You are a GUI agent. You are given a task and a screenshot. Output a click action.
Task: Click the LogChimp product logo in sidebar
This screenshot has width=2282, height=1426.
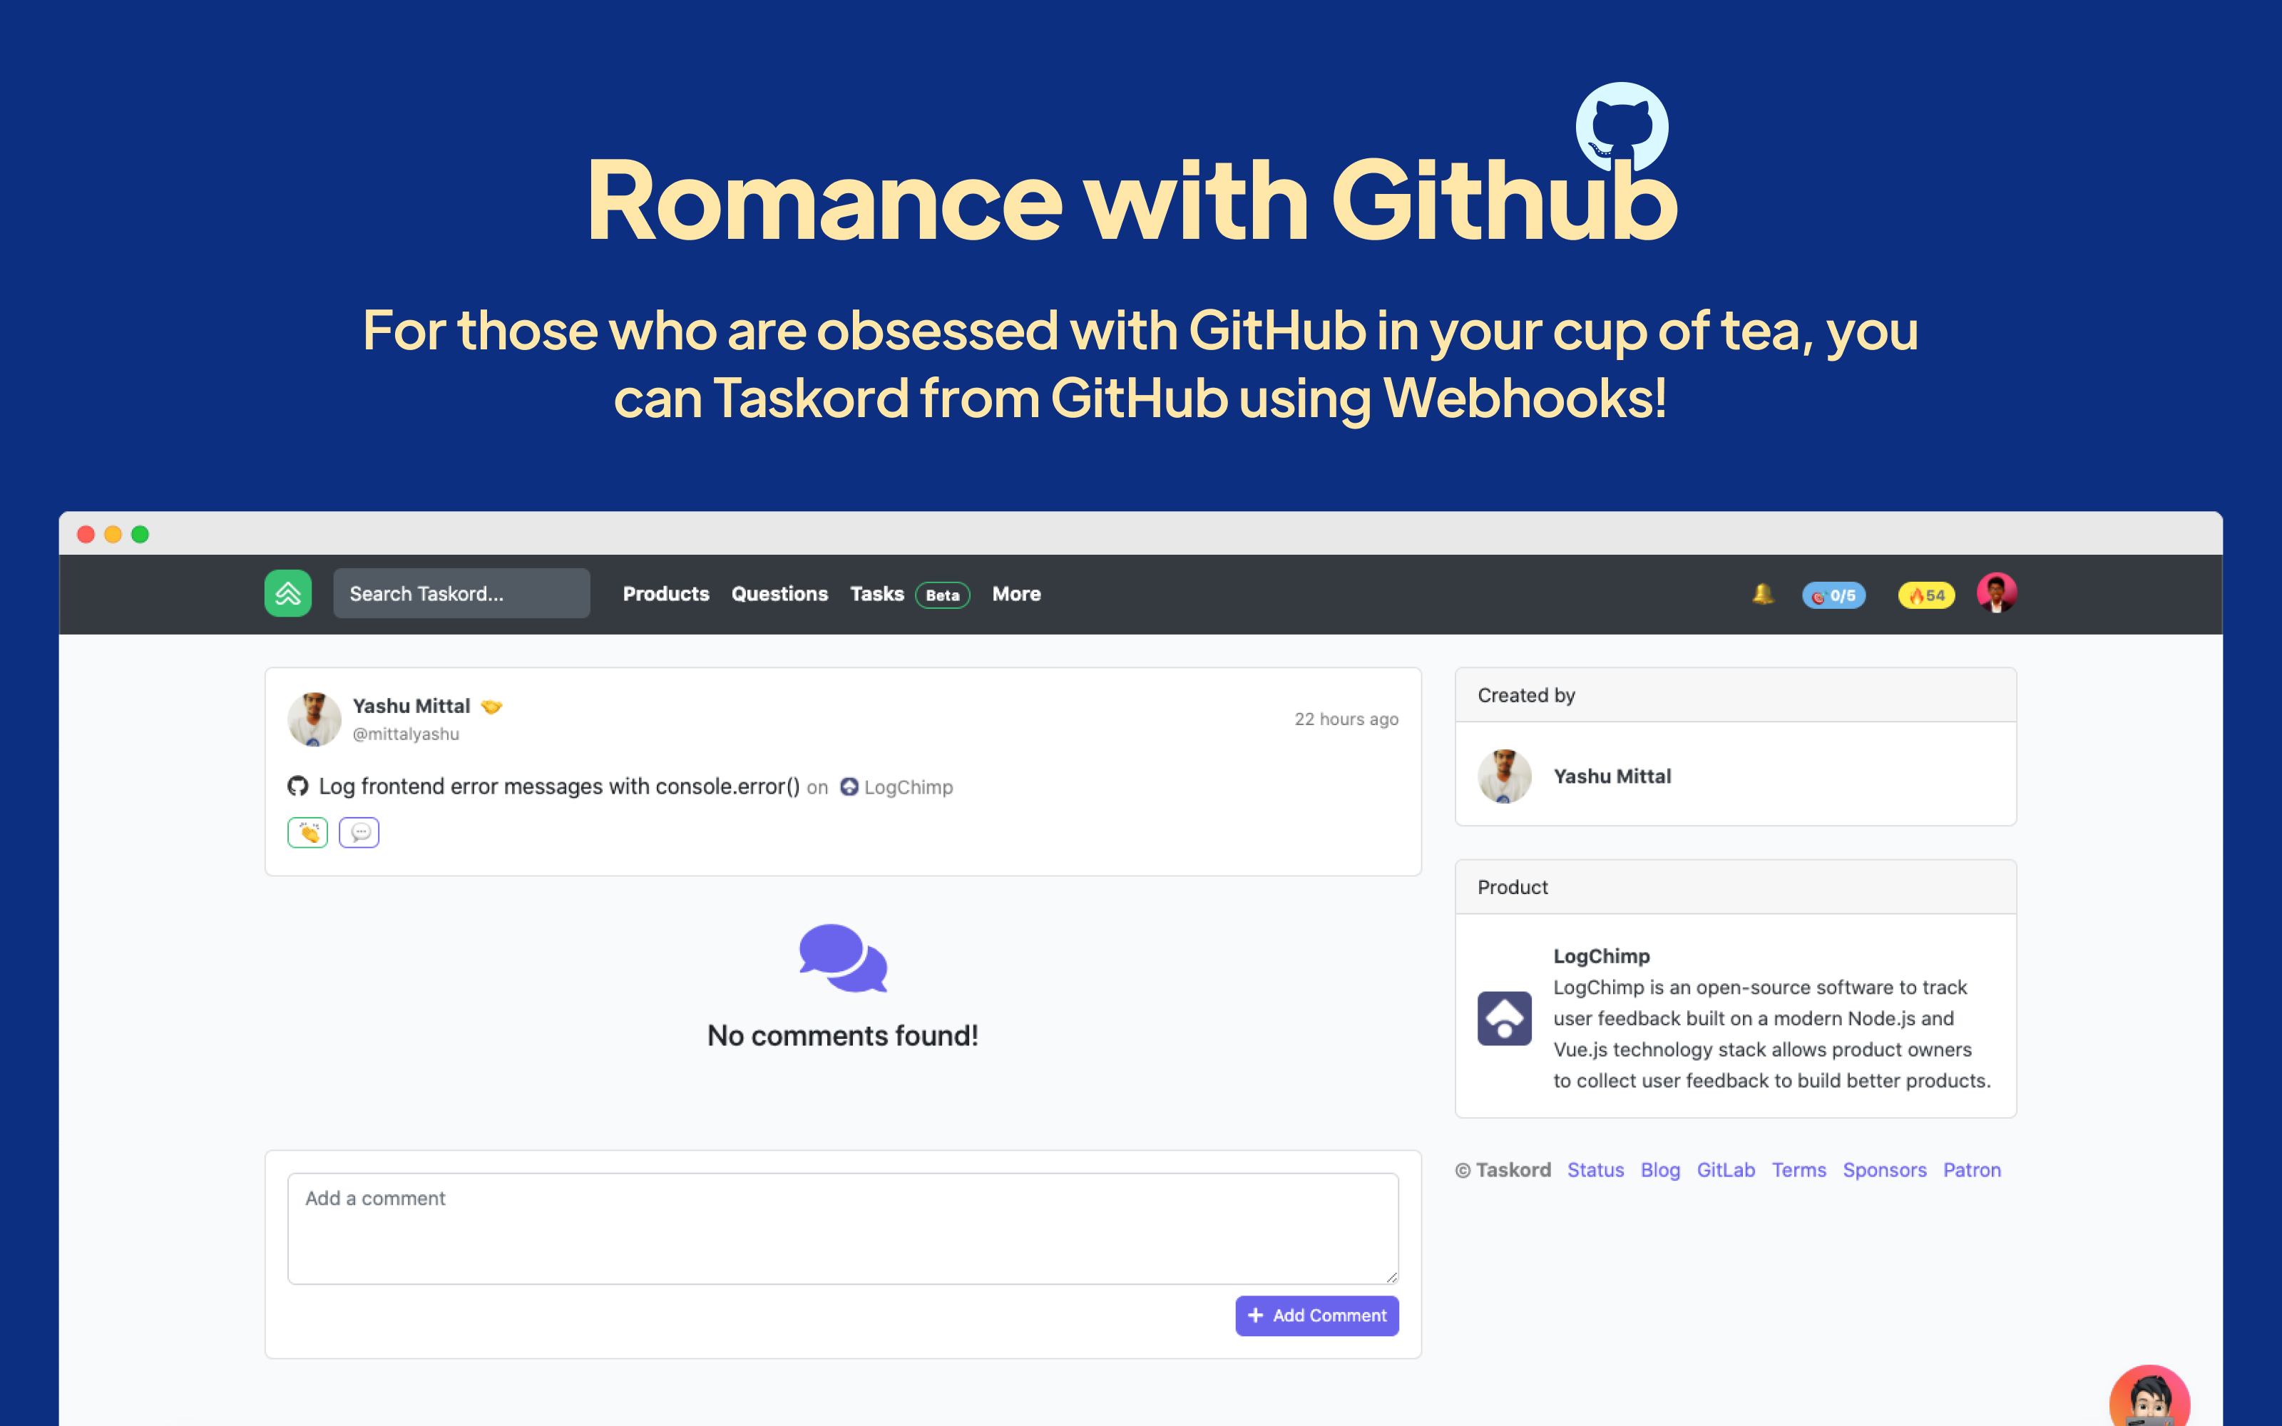coord(1504,1017)
